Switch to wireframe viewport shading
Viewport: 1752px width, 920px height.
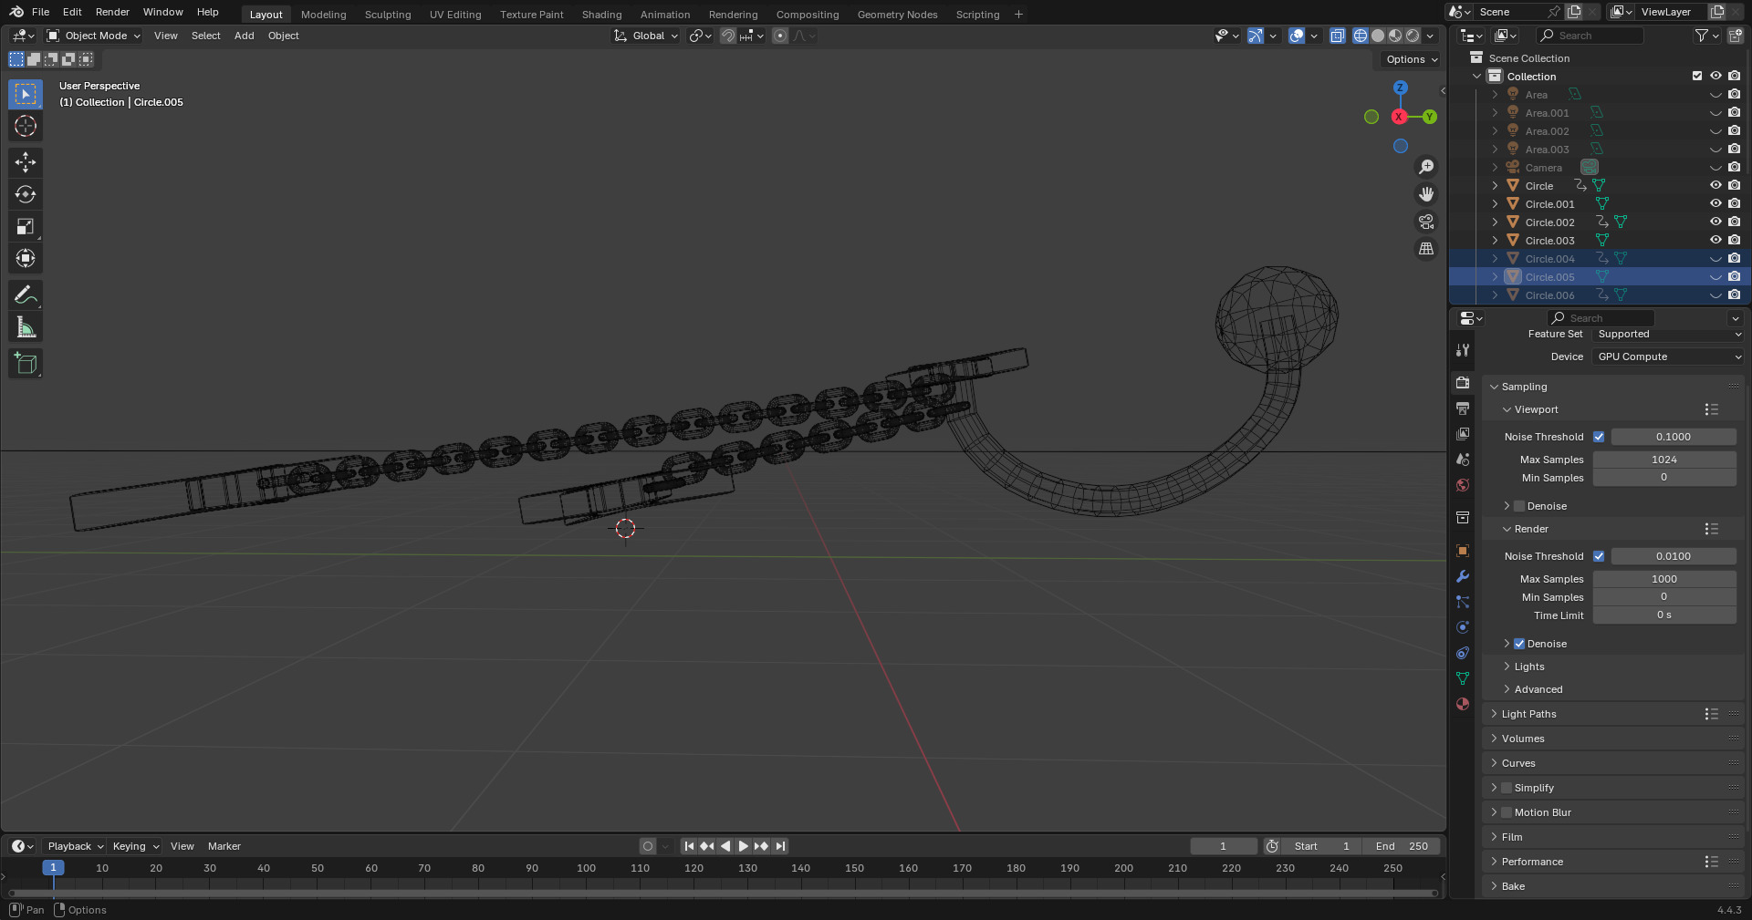(1360, 36)
